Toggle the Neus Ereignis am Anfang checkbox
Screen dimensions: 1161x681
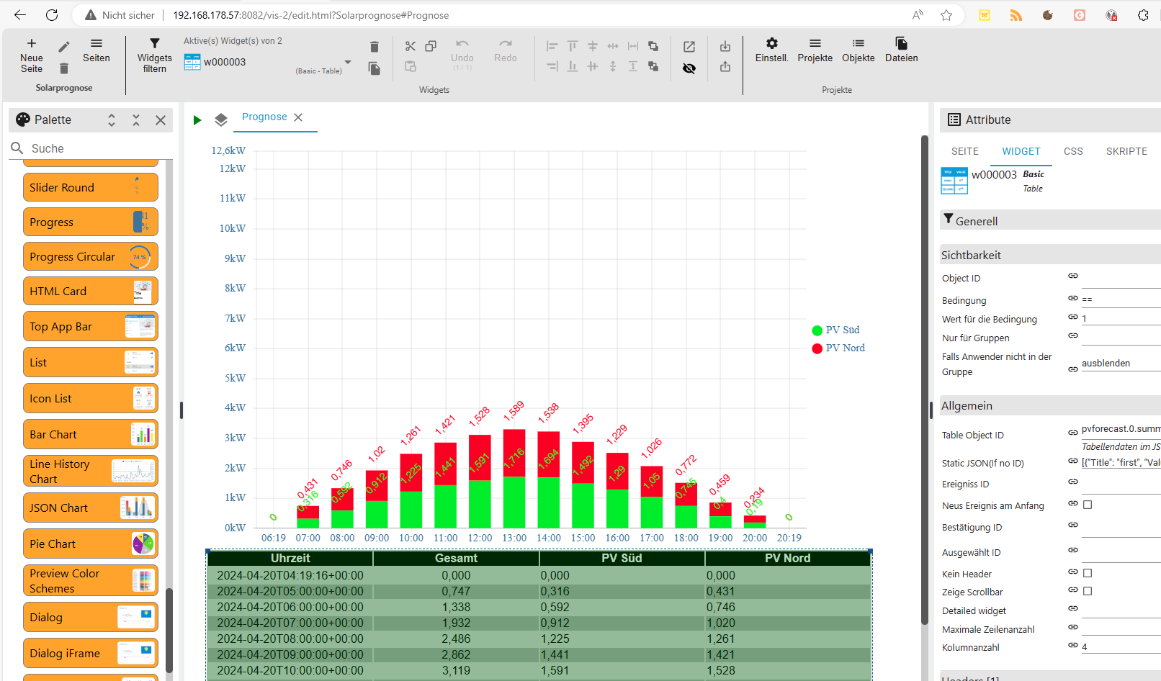1088,505
